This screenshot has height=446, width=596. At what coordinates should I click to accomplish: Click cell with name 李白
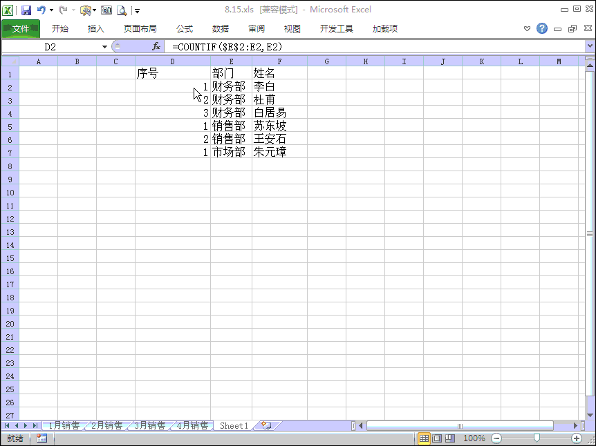click(279, 86)
